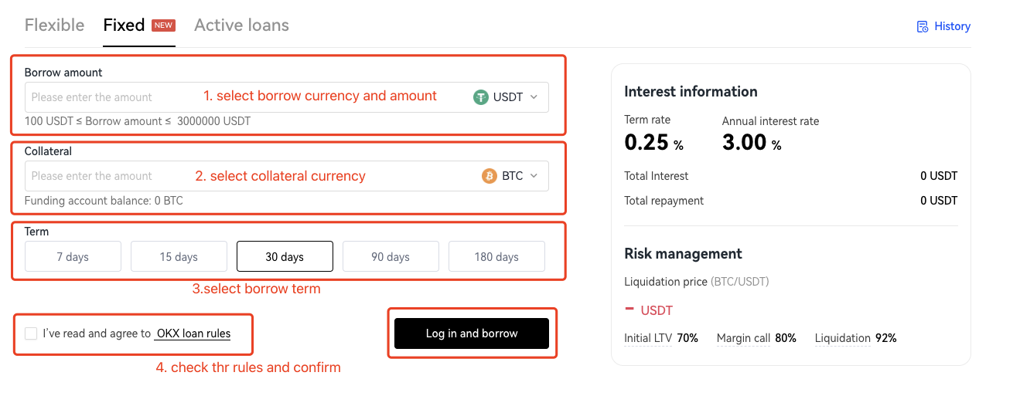Click Log in and borrow button
Viewport: 1020px width, 396px height.
[472, 333]
